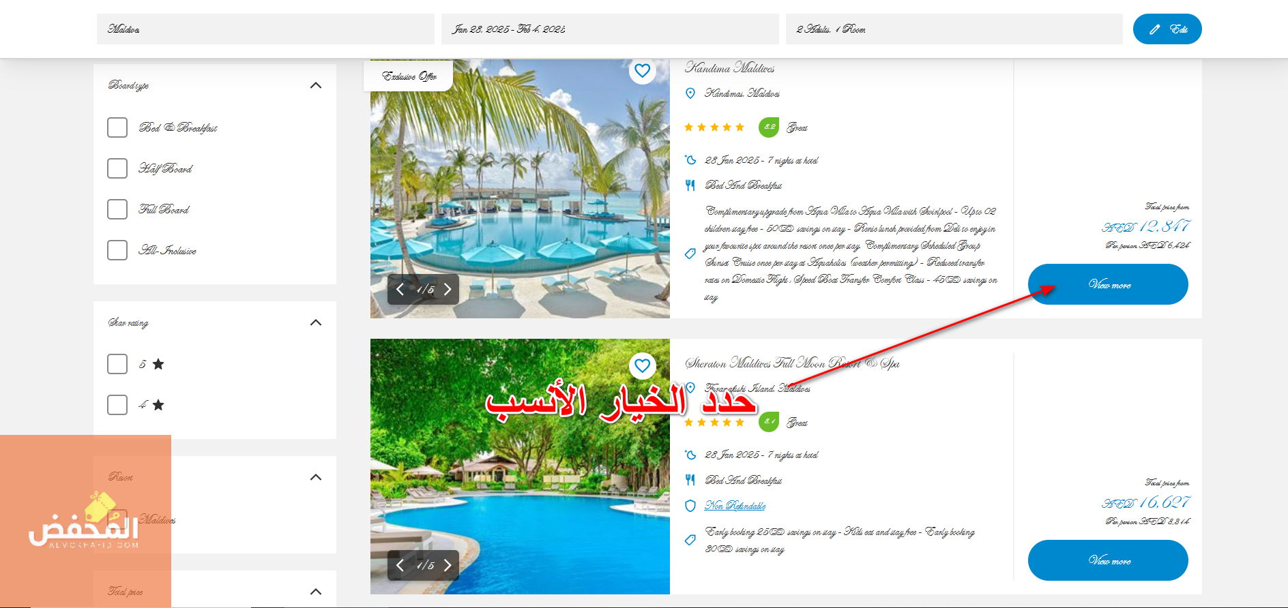Screen dimensions: 1288x608
Task: Click the Edit search button
Action: pos(1167,29)
